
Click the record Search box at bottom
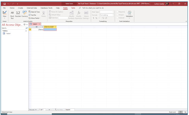[x=70, y=110]
